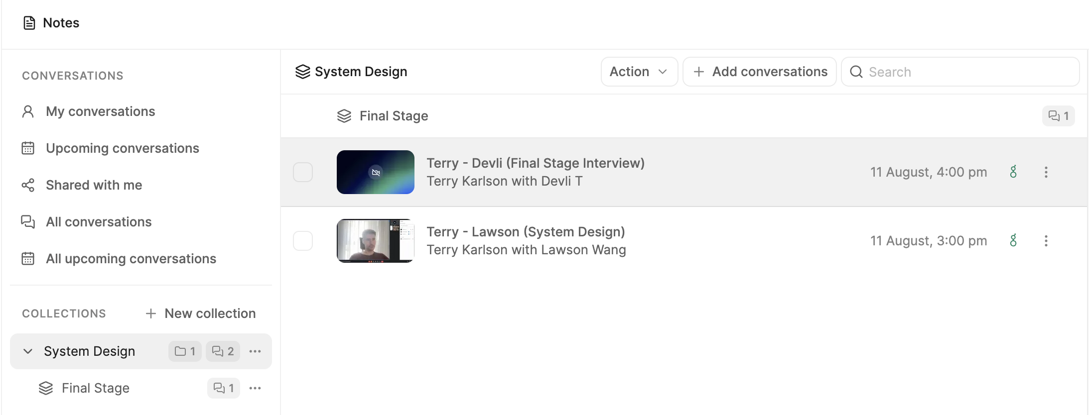
Task: Click the 11 August, 3:00 pm date
Action: (x=929, y=241)
